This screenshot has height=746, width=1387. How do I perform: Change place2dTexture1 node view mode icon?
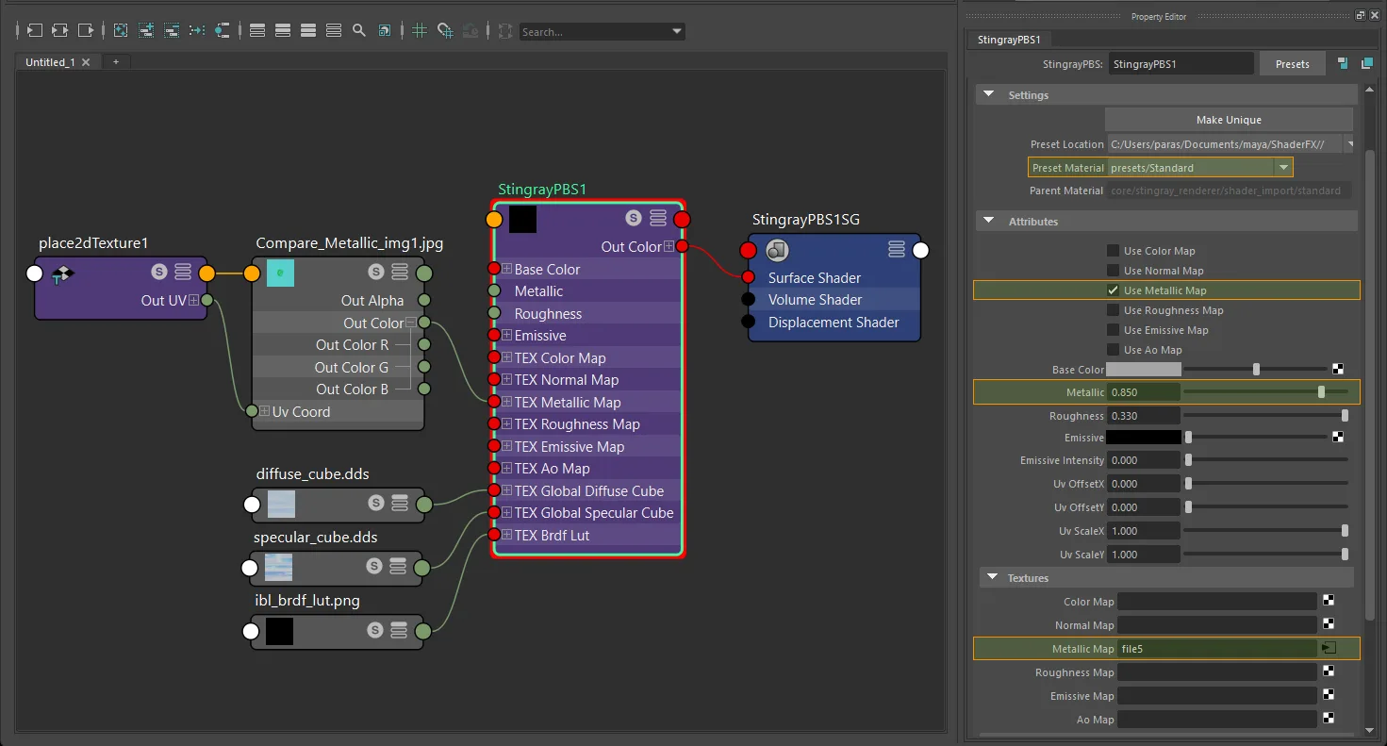tap(183, 273)
